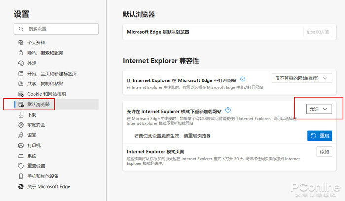Click the Internet Explorer 模式页面 label
345x201 pixels.
pos(156,152)
